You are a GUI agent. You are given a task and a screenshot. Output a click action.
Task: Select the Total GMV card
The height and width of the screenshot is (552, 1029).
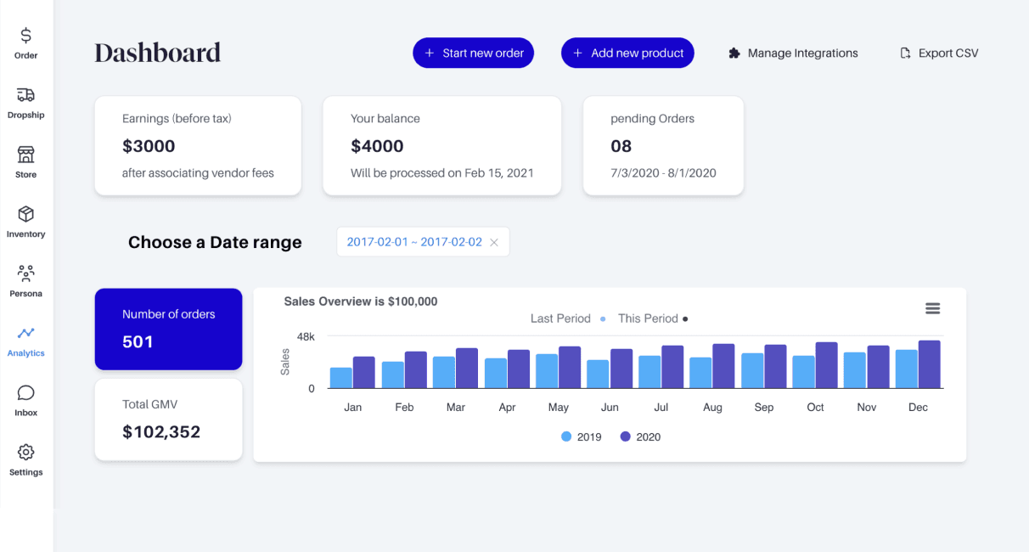pyautogui.click(x=168, y=420)
